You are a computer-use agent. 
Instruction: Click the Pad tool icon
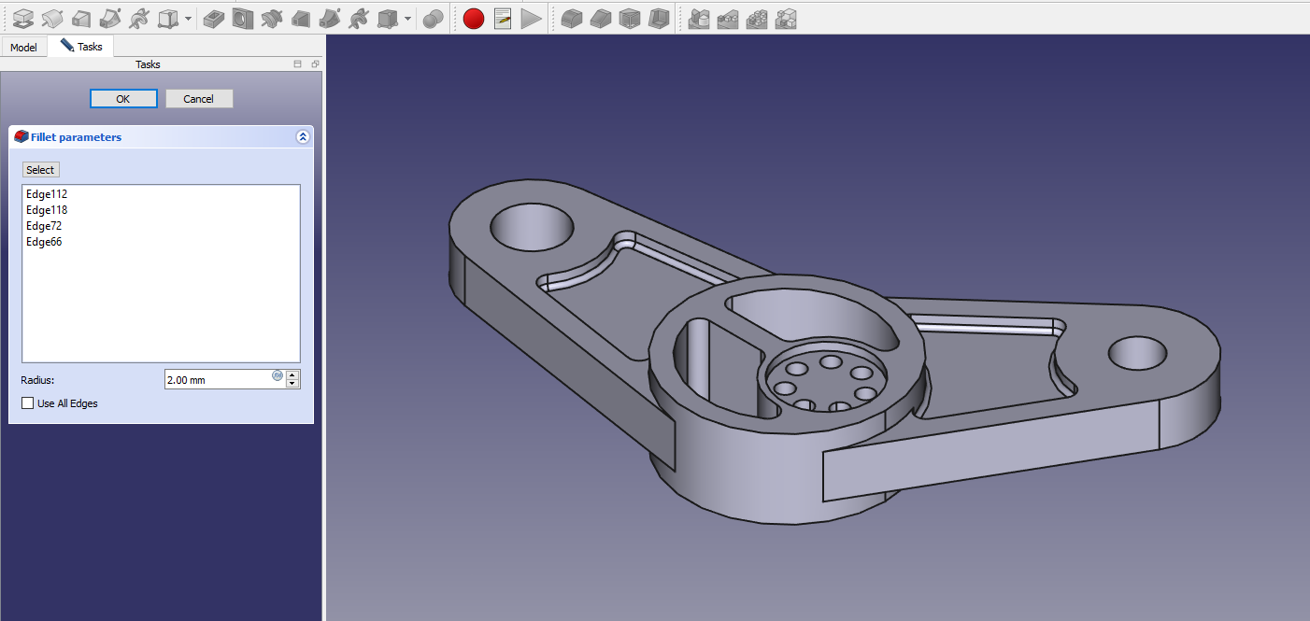click(x=24, y=18)
